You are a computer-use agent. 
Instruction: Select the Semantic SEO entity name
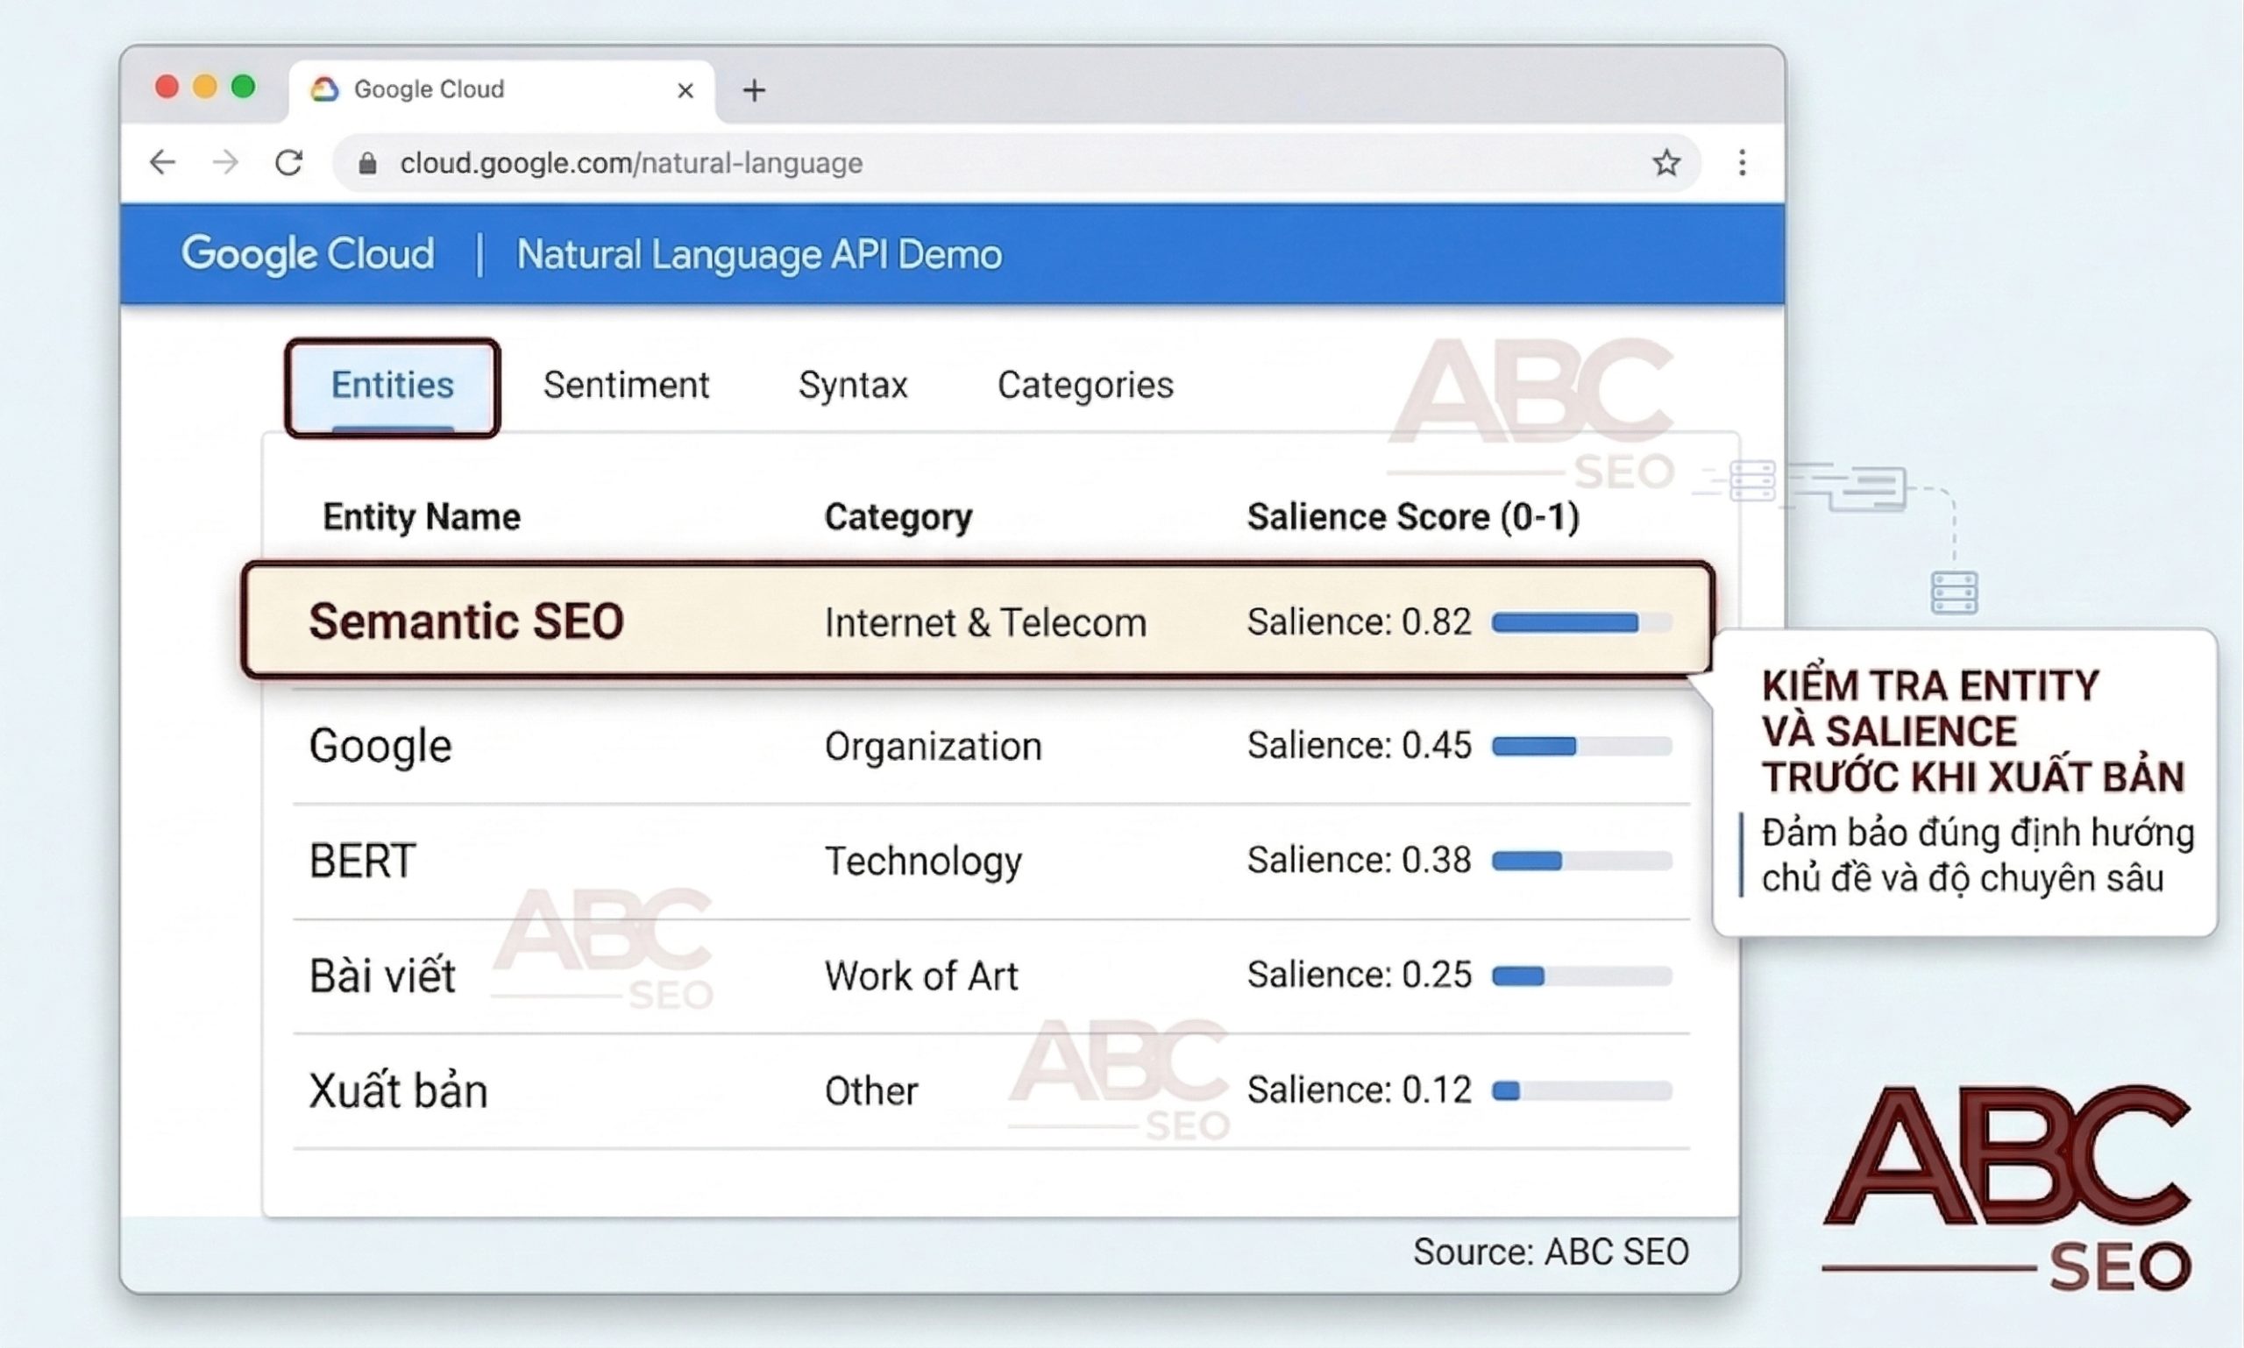tap(466, 621)
